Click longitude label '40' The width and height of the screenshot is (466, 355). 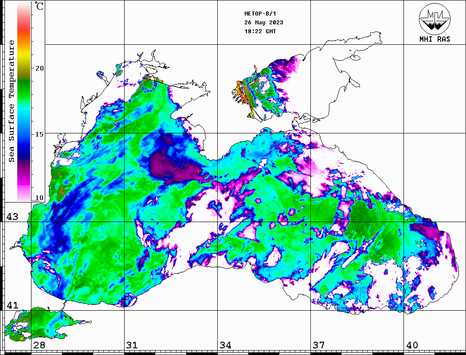pyautogui.click(x=412, y=345)
